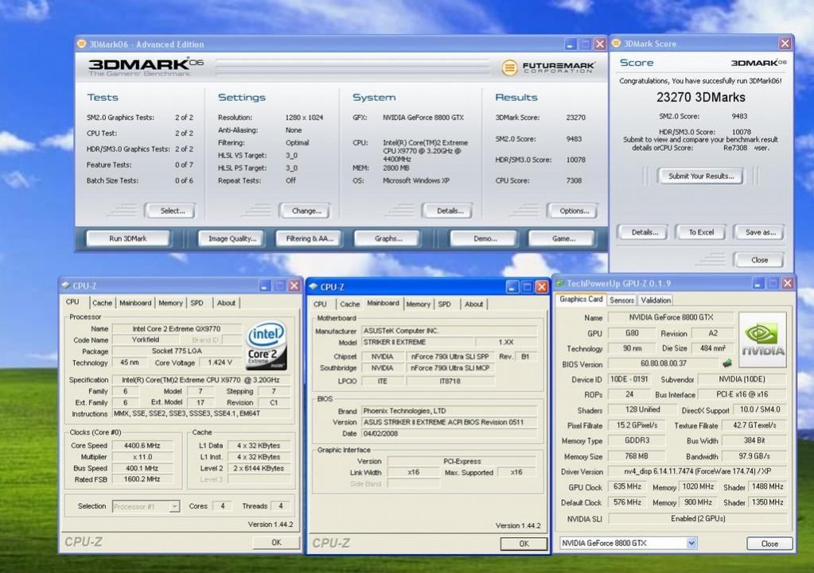Screen dimensions: 814x573
Task: Open Memory tab in left CPU-Z window
Action: point(170,303)
